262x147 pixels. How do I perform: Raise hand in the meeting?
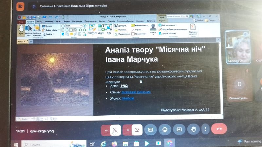[193, 129]
